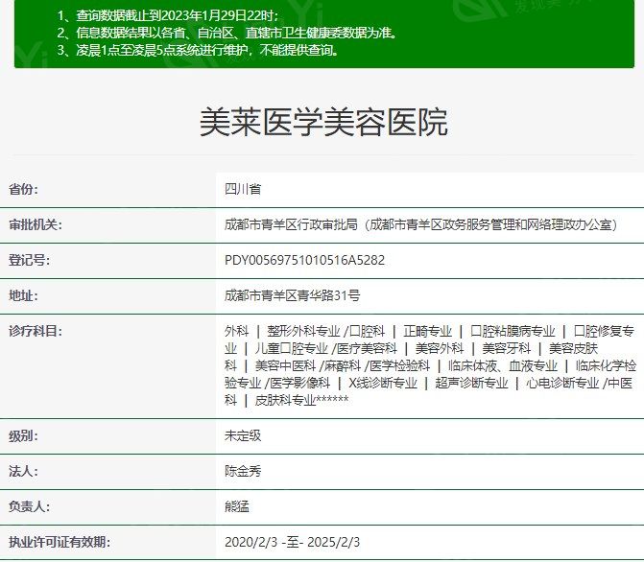The image size is (644, 562).
Task: Click 医学检验科 in the subjects list
Action: point(399,365)
